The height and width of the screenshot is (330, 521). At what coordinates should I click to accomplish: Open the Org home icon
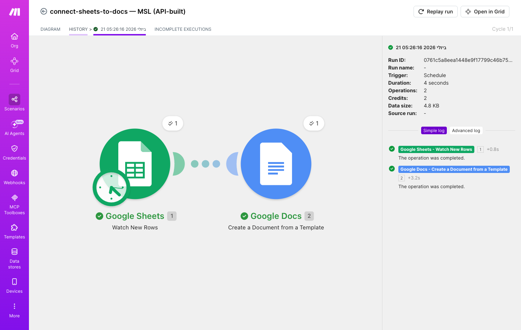pyautogui.click(x=14, y=36)
